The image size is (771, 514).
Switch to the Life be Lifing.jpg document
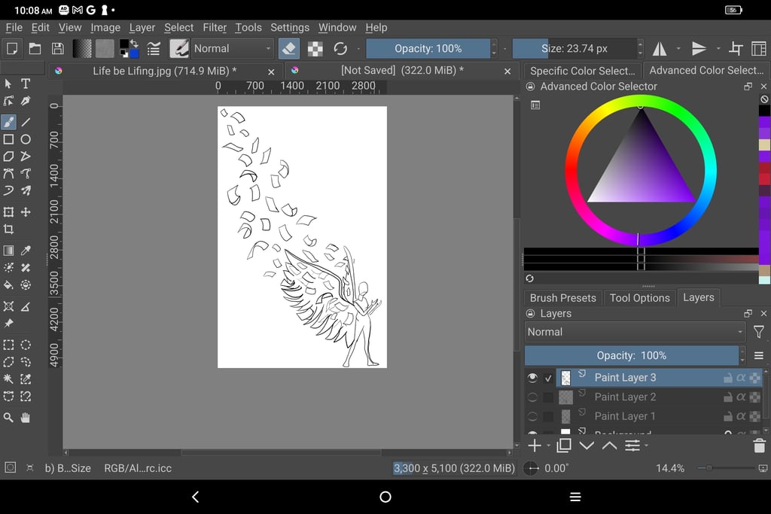(164, 70)
